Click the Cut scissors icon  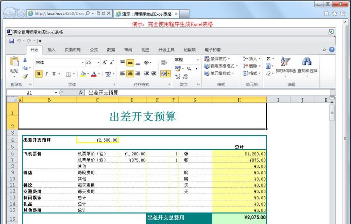click(x=25, y=60)
